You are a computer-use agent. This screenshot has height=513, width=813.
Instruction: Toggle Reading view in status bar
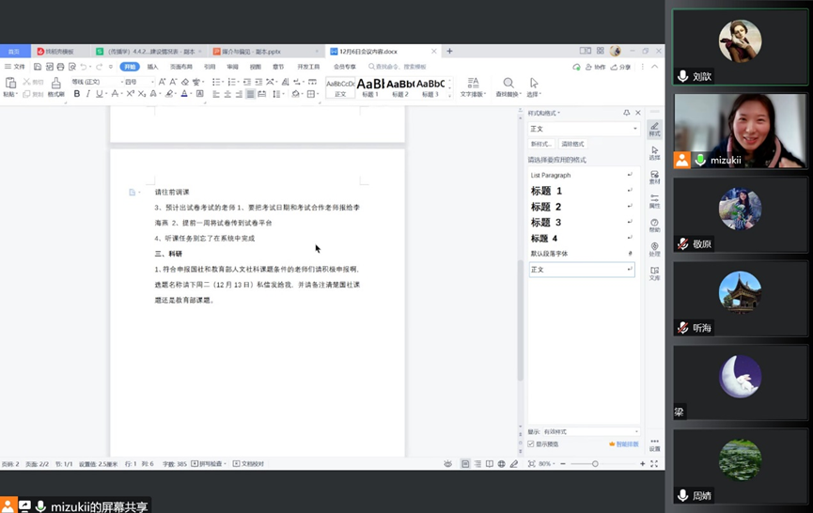(490, 464)
